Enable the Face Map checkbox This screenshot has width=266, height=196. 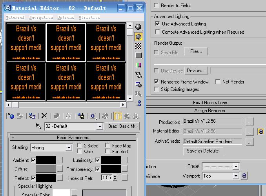coord(107,145)
